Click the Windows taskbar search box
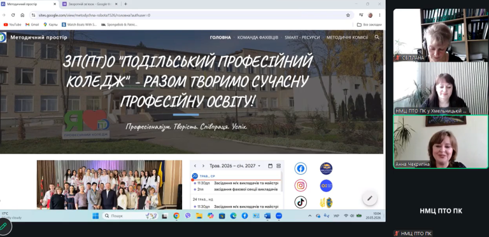 (x=131, y=215)
